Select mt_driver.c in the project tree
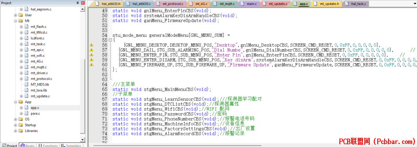 [x=39, y=73]
